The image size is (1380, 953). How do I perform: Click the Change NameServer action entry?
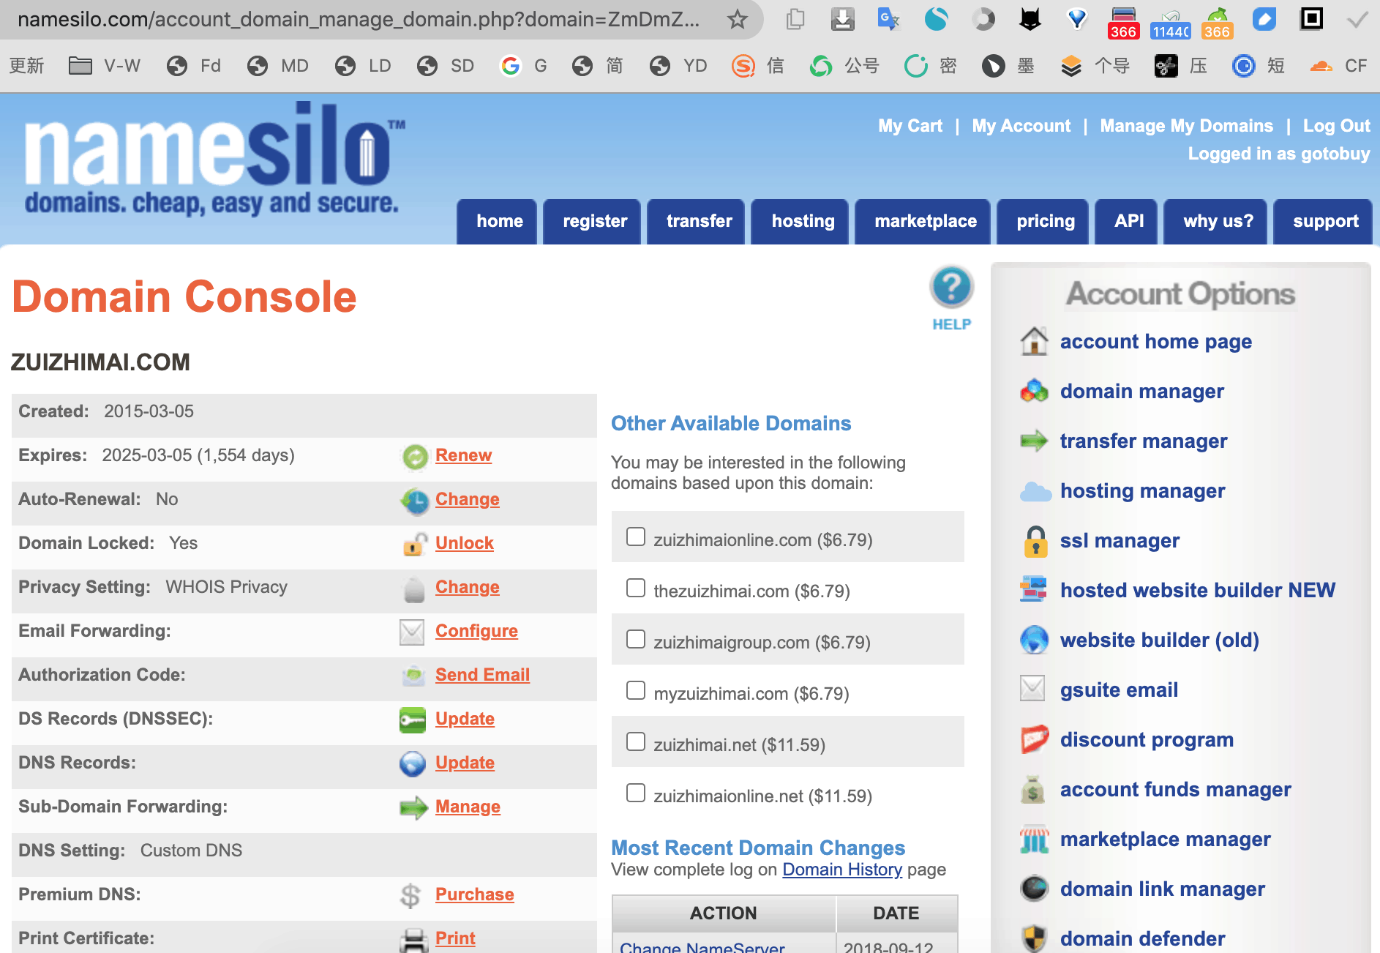[x=702, y=946]
